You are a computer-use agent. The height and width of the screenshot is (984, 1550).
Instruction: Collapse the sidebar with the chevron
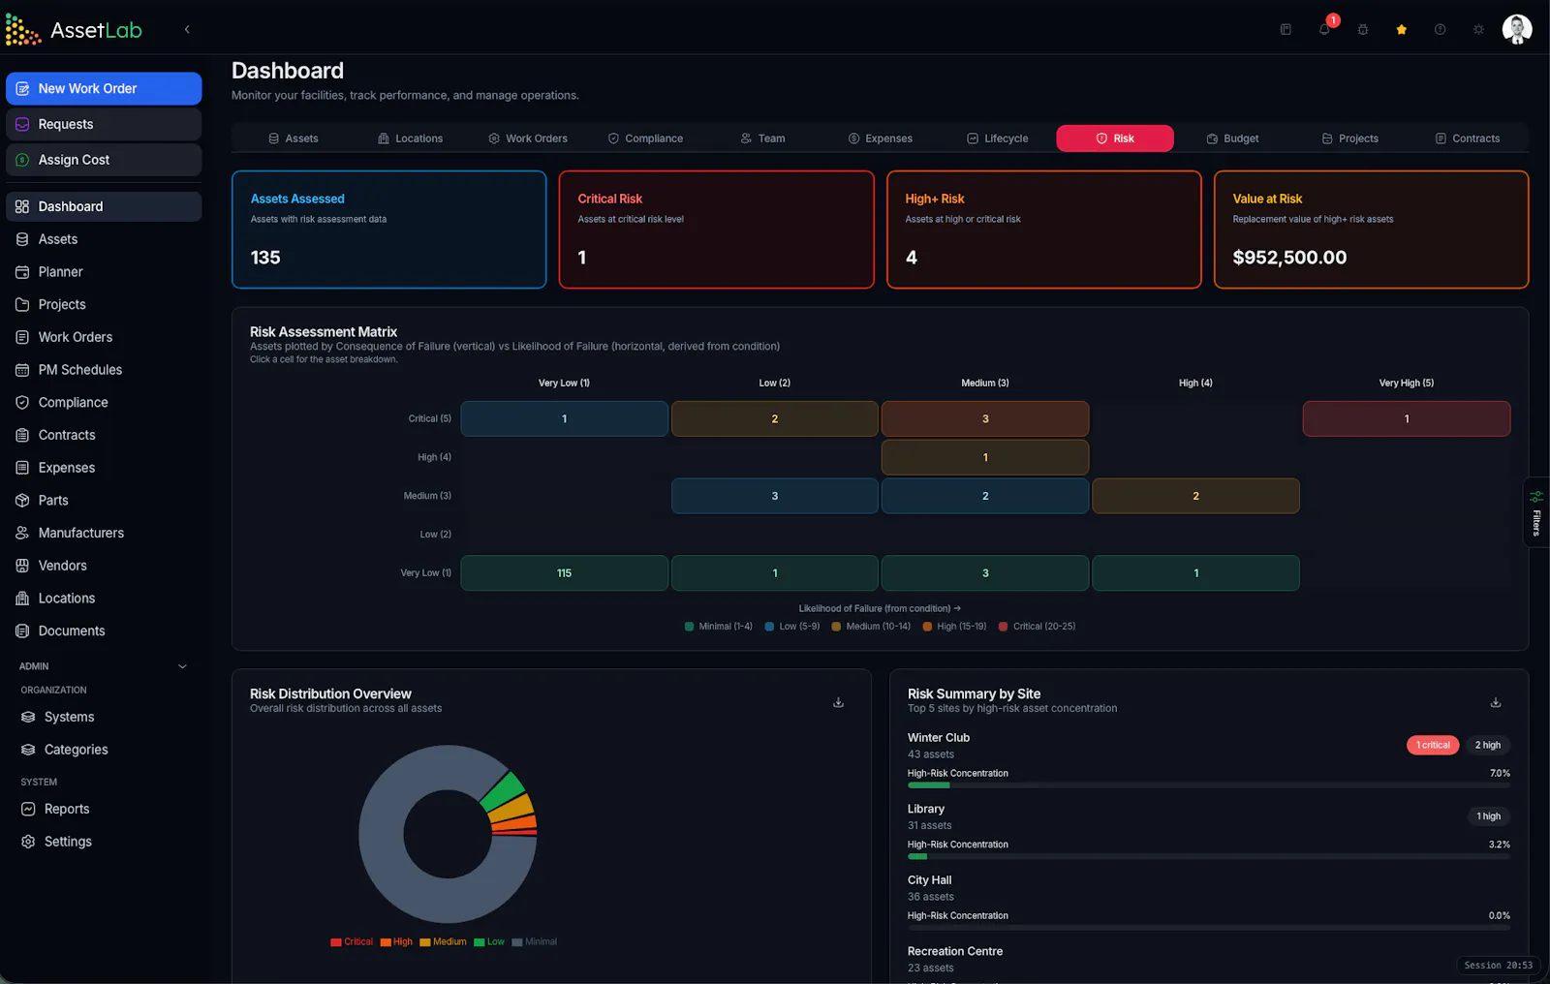point(187,29)
